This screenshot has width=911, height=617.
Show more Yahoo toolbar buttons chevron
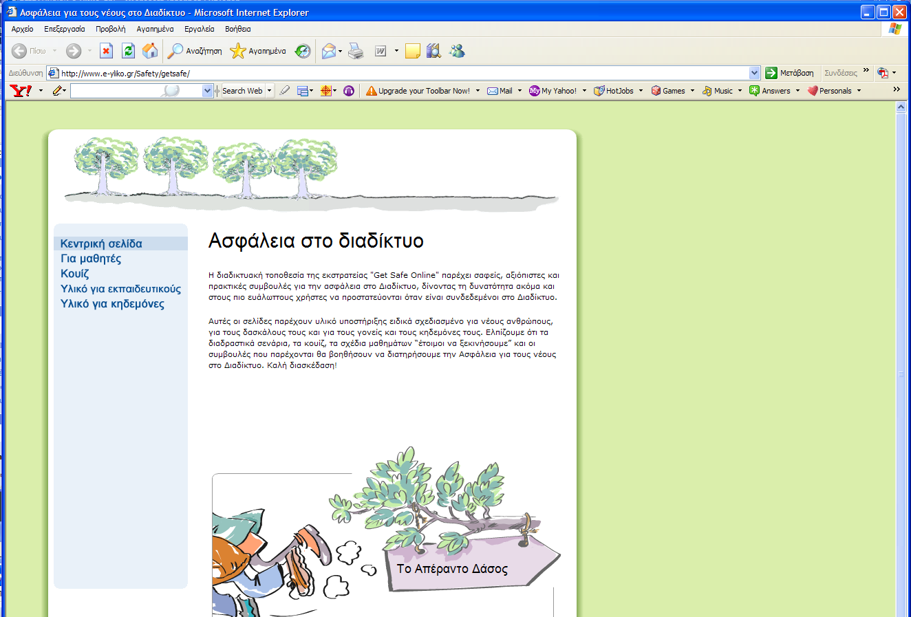pyautogui.click(x=896, y=89)
